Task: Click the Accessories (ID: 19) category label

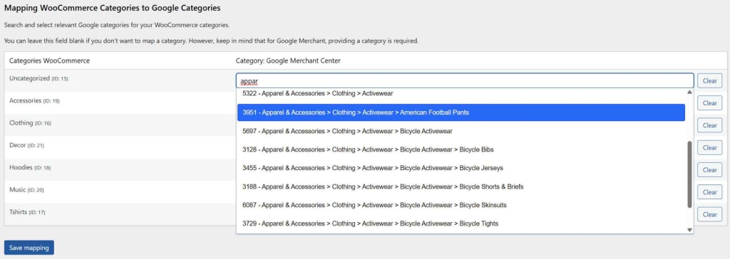Action: (x=34, y=100)
